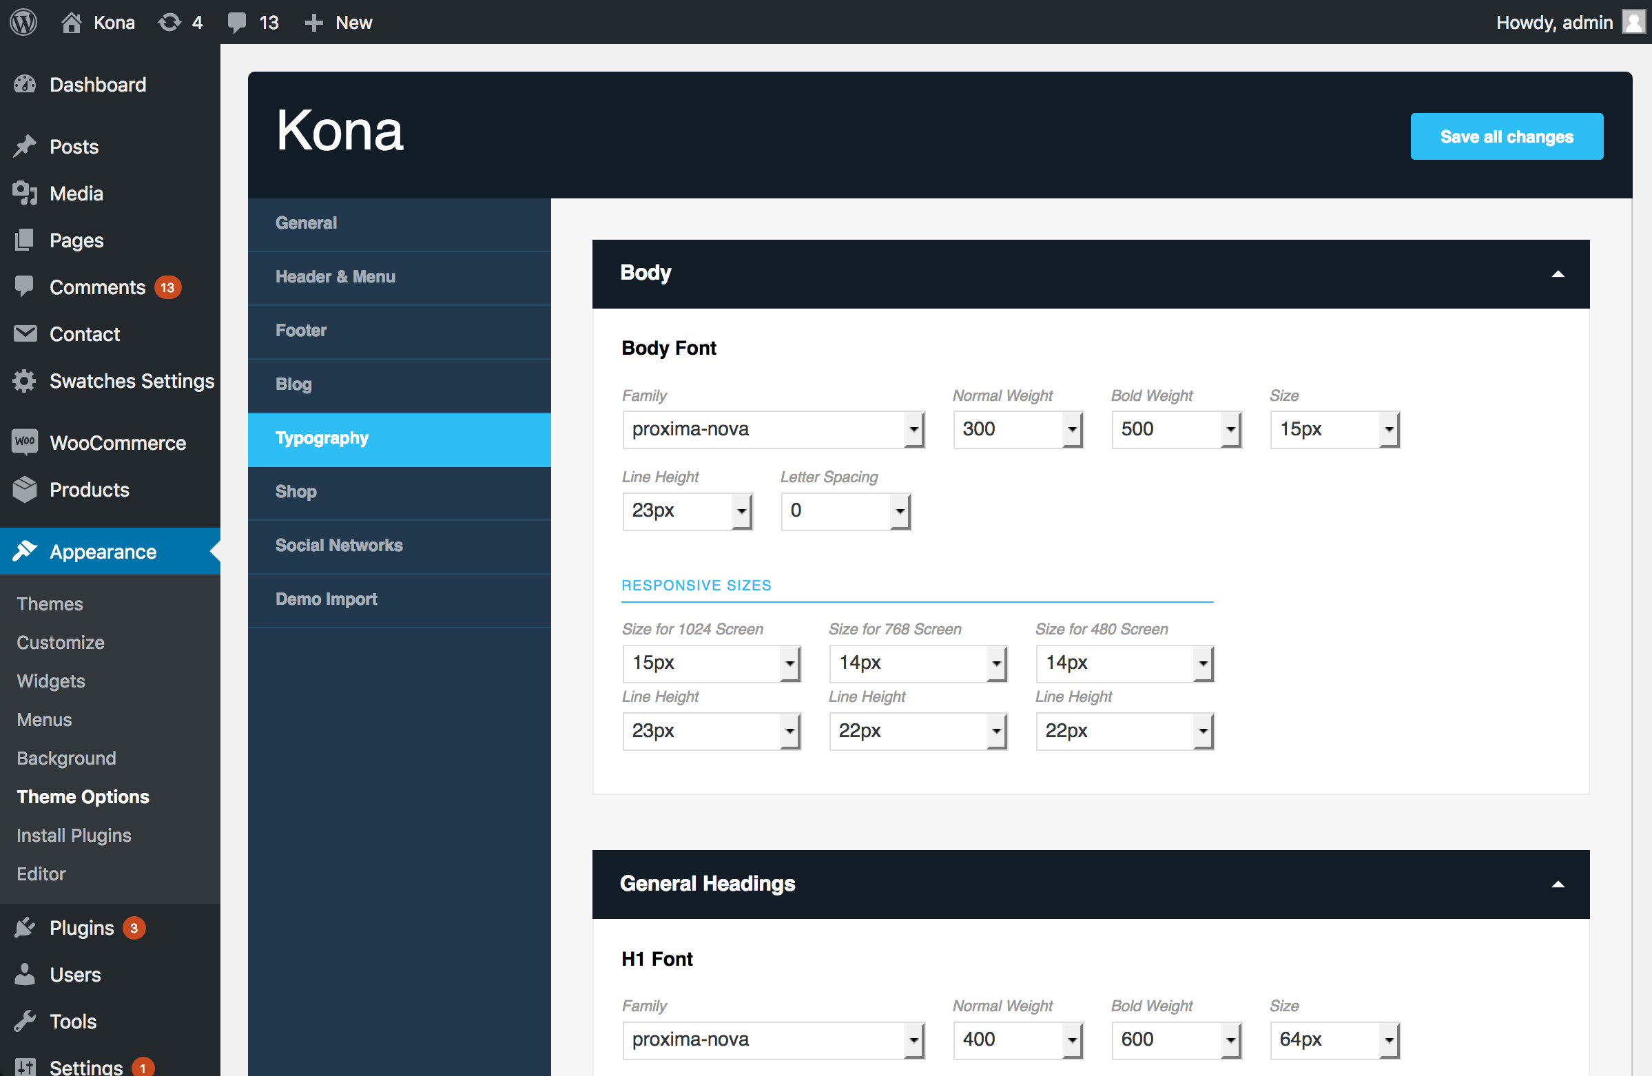Switch to the Footer tab
Viewport: 1652px width, 1076px height.
[399, 331]
